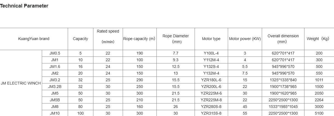The image size is (334, 116).
Task: Click the Rope capacity (m) header
Action: 139,39
